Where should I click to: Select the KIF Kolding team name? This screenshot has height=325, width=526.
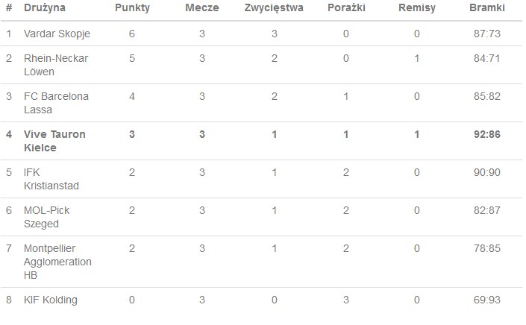point(50,300)
